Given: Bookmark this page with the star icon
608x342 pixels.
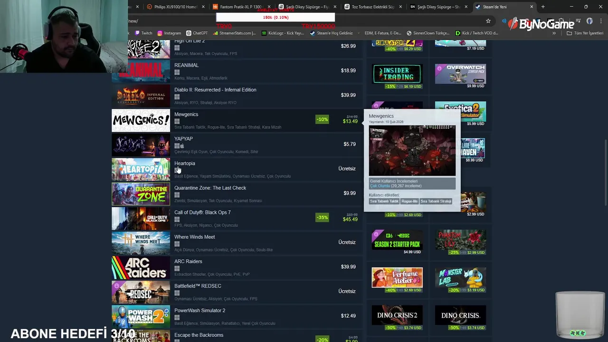Looking at the screenshot, I should pos(488,21).
